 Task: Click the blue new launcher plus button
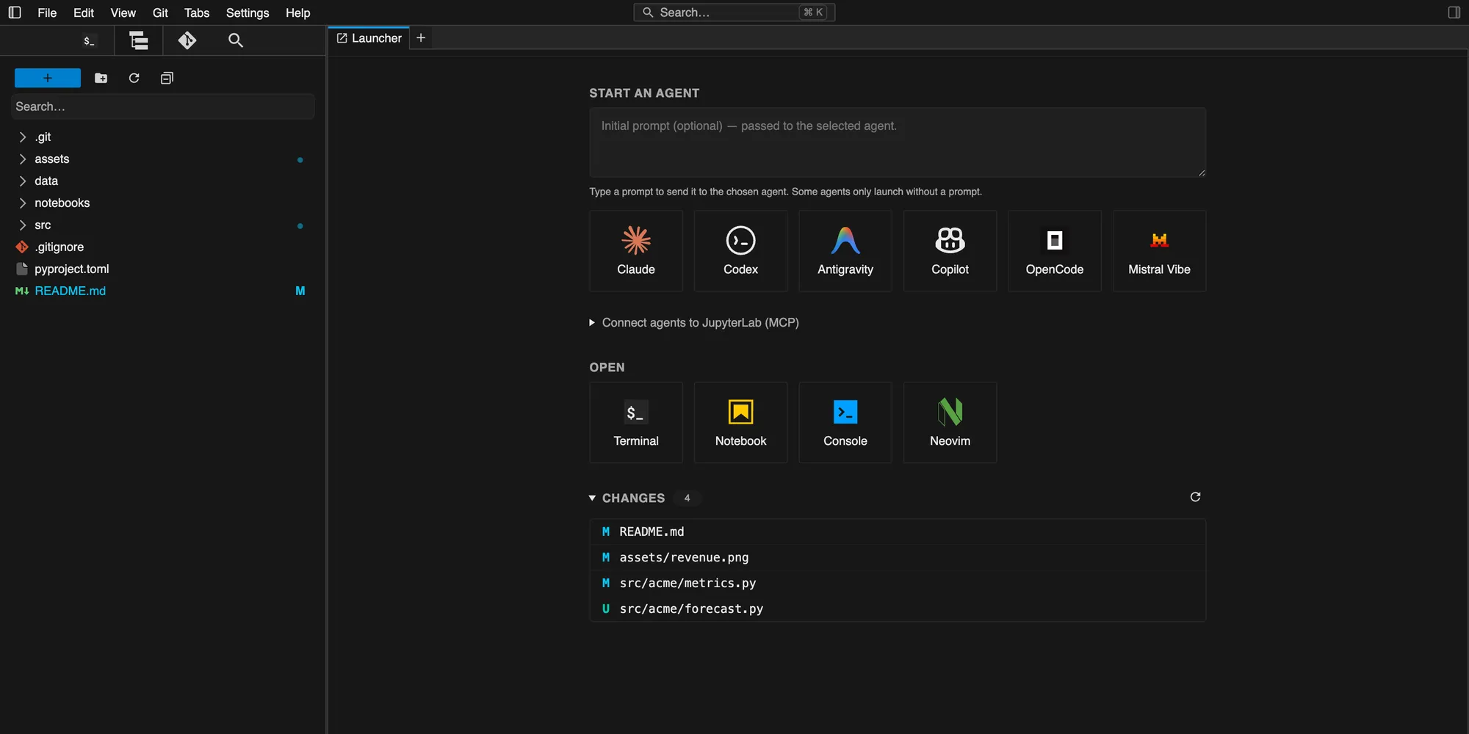tap(48, 78)
